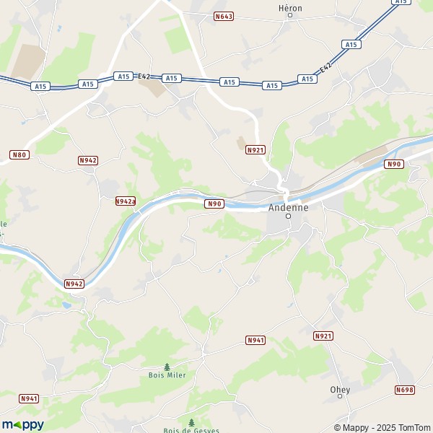
Task: Click the N643 road shield
Action: click(224, 17)
